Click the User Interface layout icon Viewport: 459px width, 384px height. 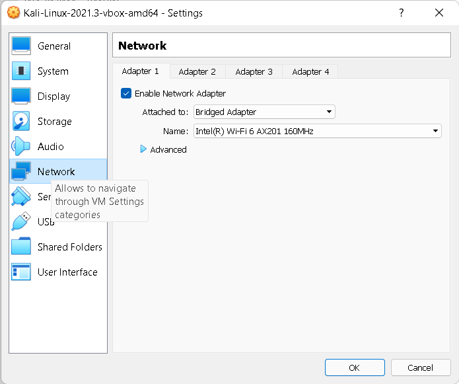pos(21,272)
